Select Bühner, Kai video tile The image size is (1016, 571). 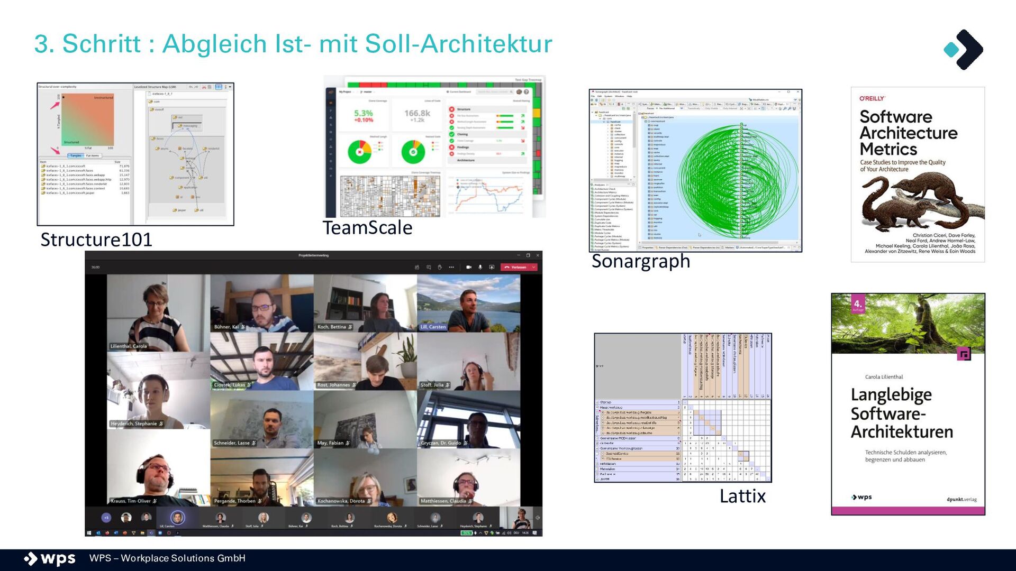[x=262, y=303]
